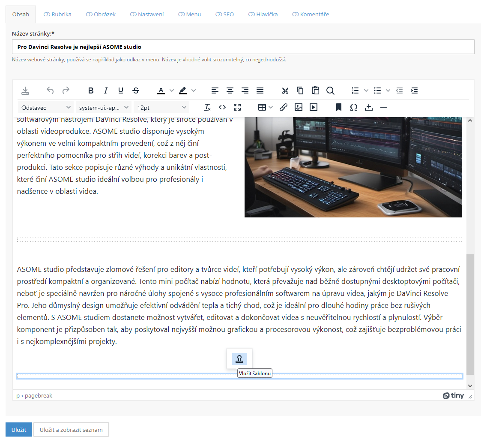The width and height of the screenshot is (484, 443).
Task: Toggle italic text formatting
Action: click(x=106, y=90)
